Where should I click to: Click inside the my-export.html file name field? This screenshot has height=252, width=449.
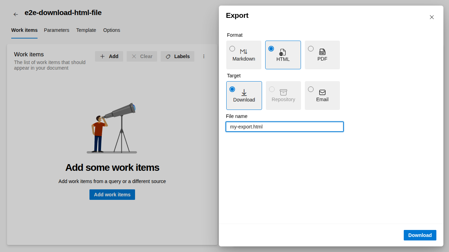(x=284, y=127)
